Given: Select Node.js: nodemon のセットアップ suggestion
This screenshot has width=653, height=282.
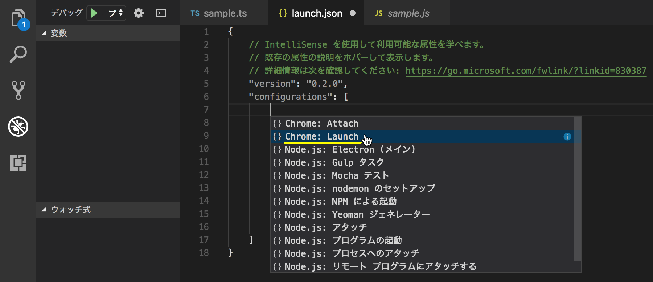Looking at the screenshot, I should [x=422, y=189].
